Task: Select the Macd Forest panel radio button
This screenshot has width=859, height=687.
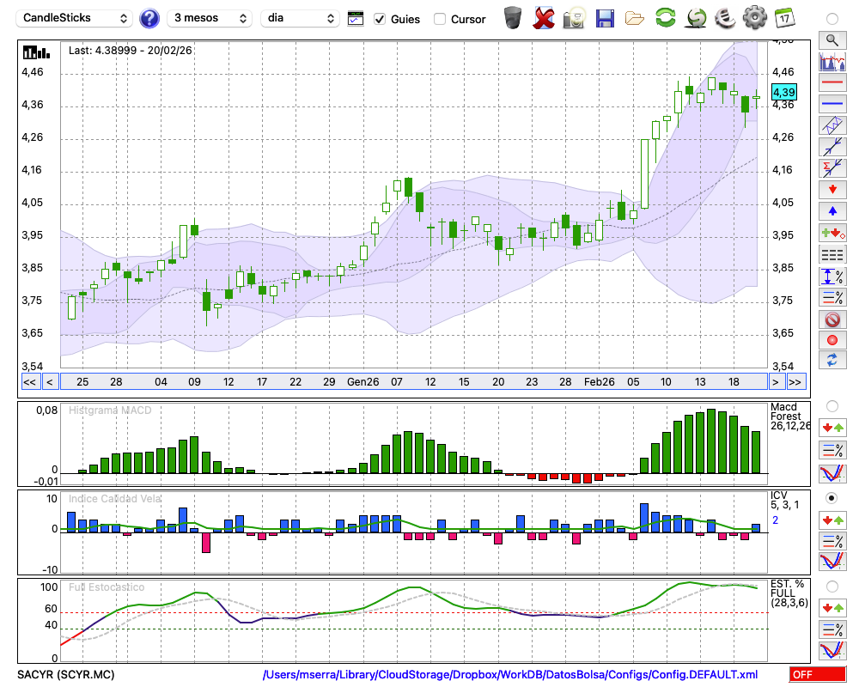Action: [x=832, y=405]
